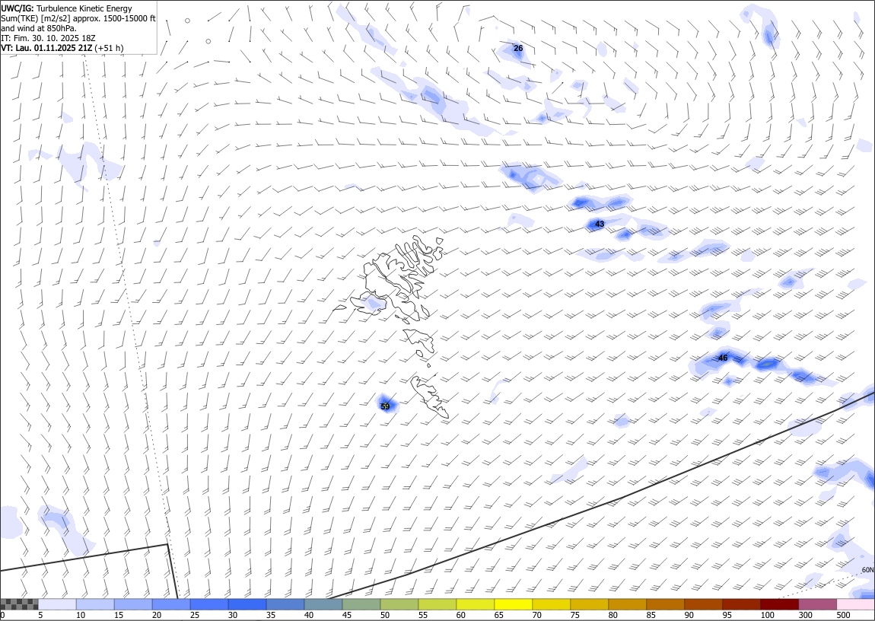
Task: Click the legend tick label "100"
Action: pyautogui.click(x=767, y=615)
